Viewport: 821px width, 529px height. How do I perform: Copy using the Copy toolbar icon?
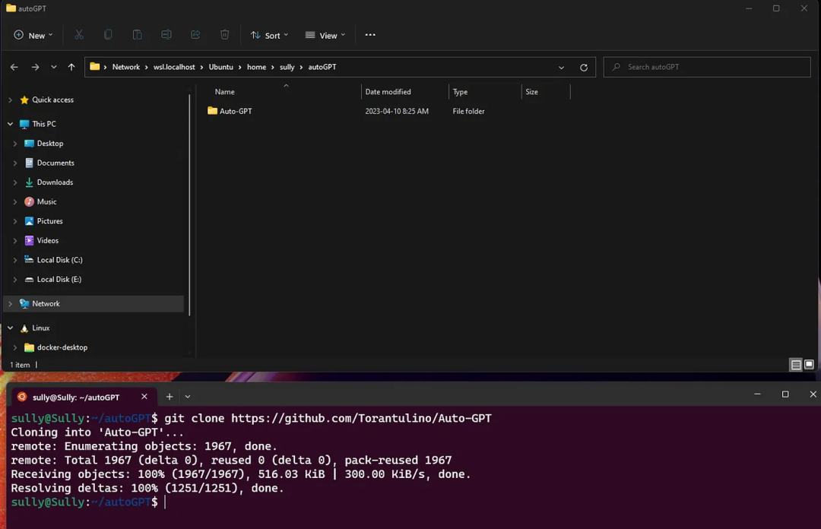108,35
